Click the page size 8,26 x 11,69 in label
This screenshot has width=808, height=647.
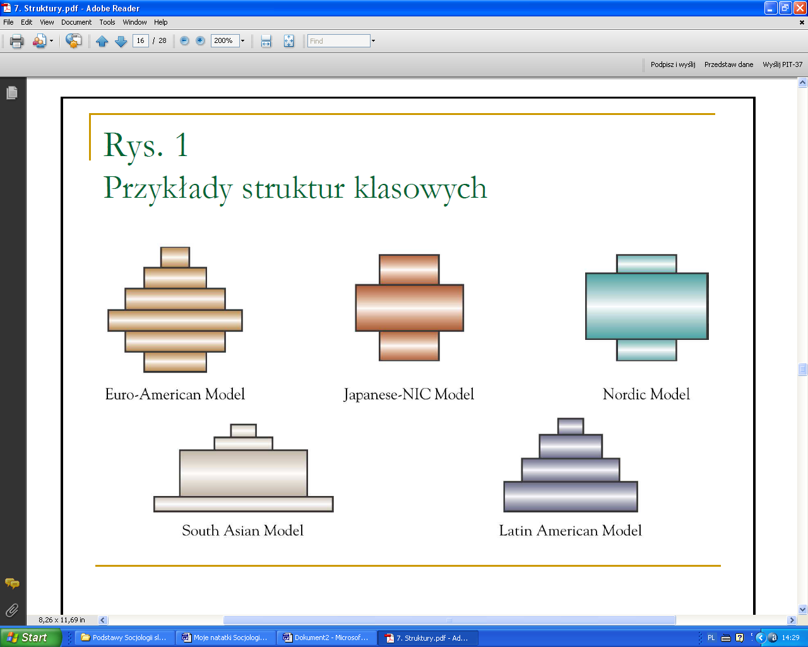pyautogui.click(x=62, y=620)
